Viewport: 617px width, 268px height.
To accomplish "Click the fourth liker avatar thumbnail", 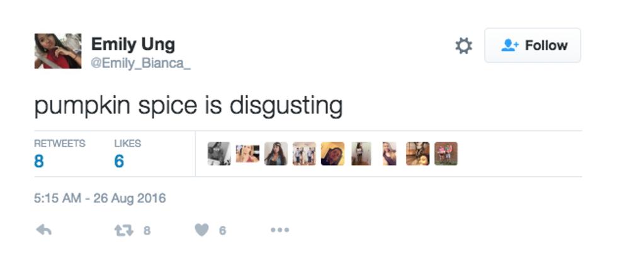I will tap(304, 154).
